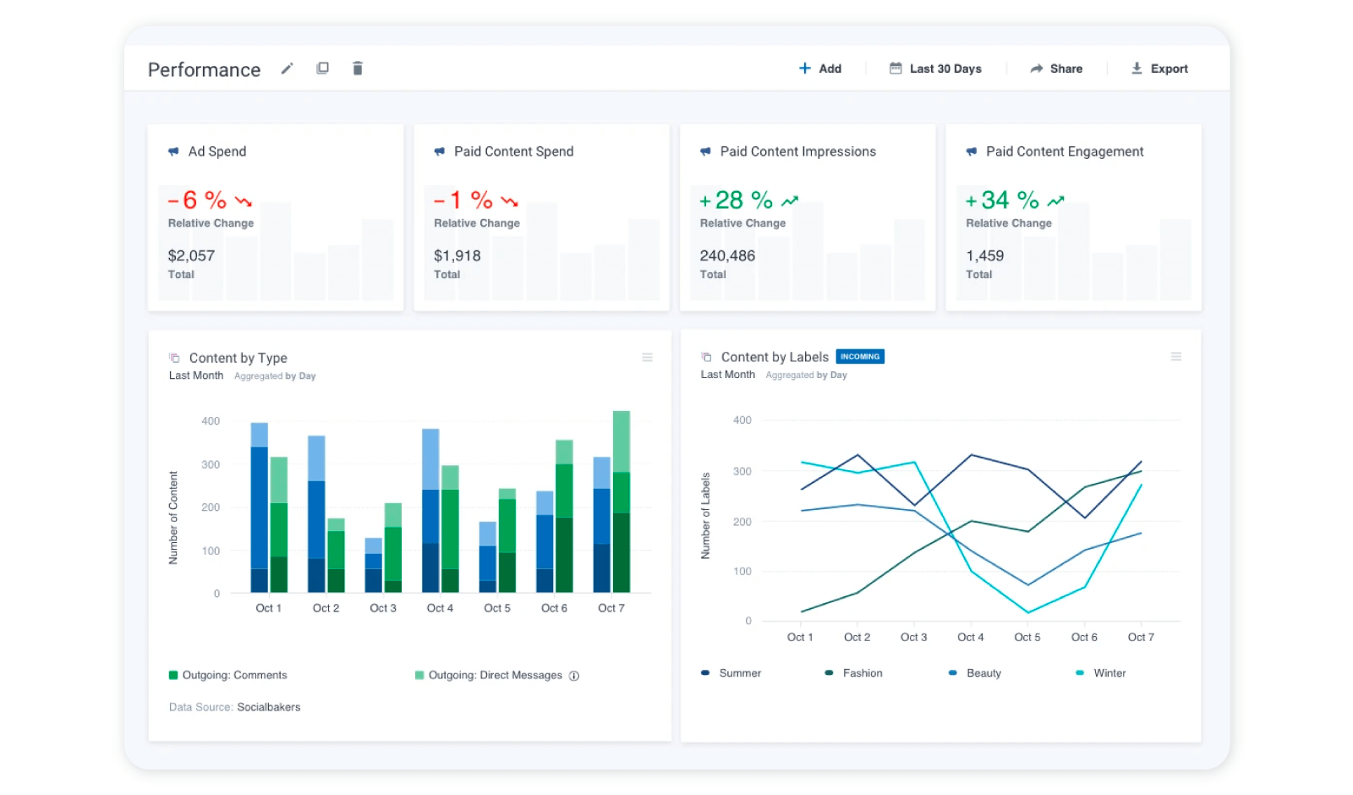The height and width of the screenshot is (795, 1353).
Task: Click the pencil icon to rename Performance dashboard
Action: tap(287, 69)
